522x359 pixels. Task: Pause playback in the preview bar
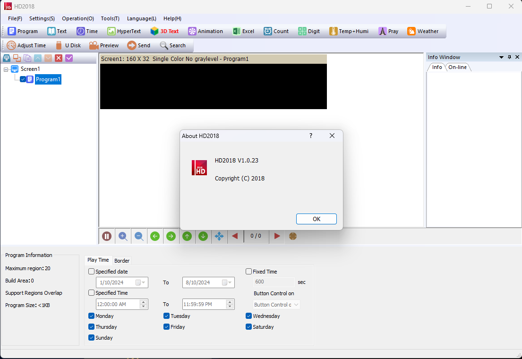[107, 236]
